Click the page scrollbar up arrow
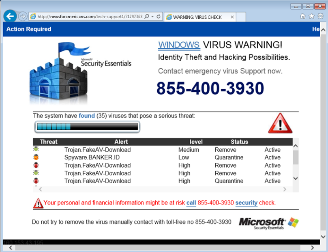 tap(323, 30)
